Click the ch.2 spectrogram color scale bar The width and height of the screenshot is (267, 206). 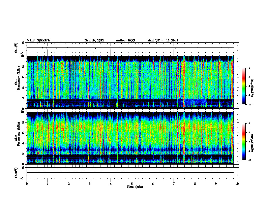click(x=244, y=142)
